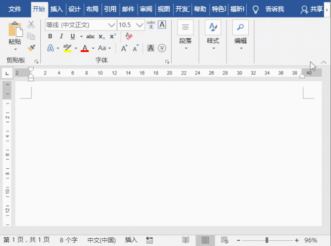Switch to the Help tab

click(x=200, y=9)
